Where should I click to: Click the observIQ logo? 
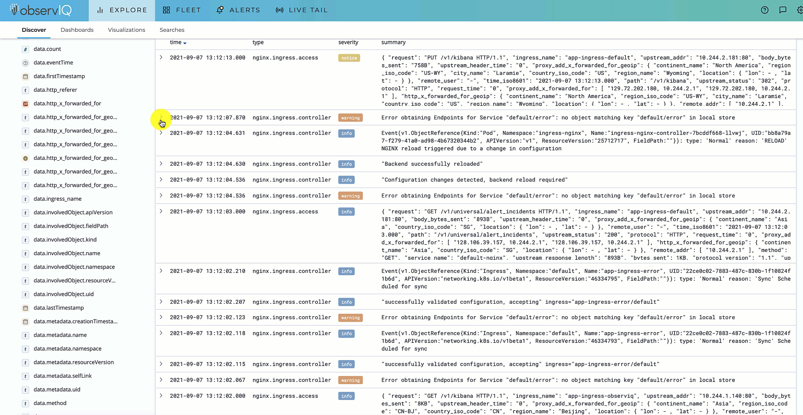pos(41,10)
